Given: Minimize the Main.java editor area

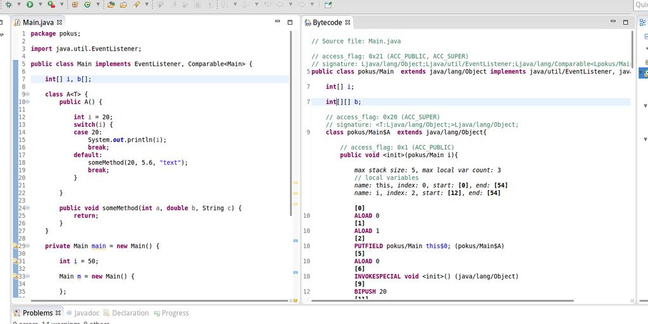Looking at the screenshot, I should 278,21.
